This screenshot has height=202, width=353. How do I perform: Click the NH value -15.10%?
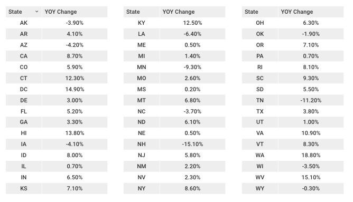point(192,144)
